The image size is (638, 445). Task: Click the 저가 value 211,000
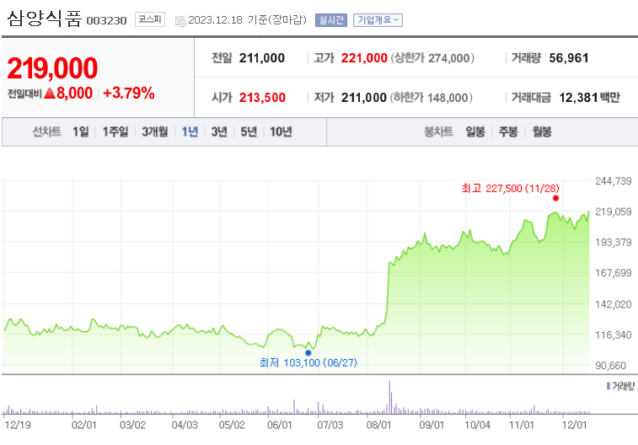tap(364, 98)
